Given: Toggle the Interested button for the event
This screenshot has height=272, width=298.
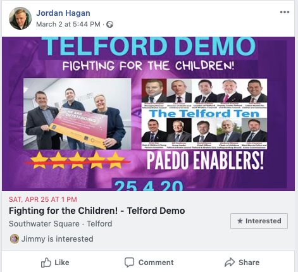Looking at the screenshot, I should 259,221.
